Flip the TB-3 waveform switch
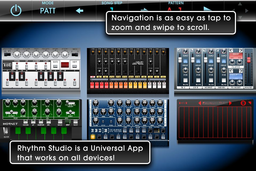 7,54
